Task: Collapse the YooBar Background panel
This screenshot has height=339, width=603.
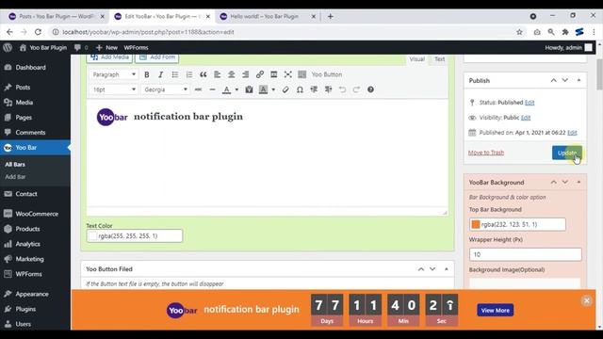Action: [x=579, y=182]
